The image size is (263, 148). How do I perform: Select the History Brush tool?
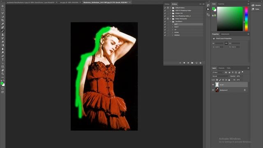(2, 38)
